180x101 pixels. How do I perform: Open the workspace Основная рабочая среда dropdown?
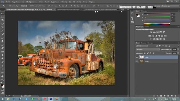tap(166, 6)
